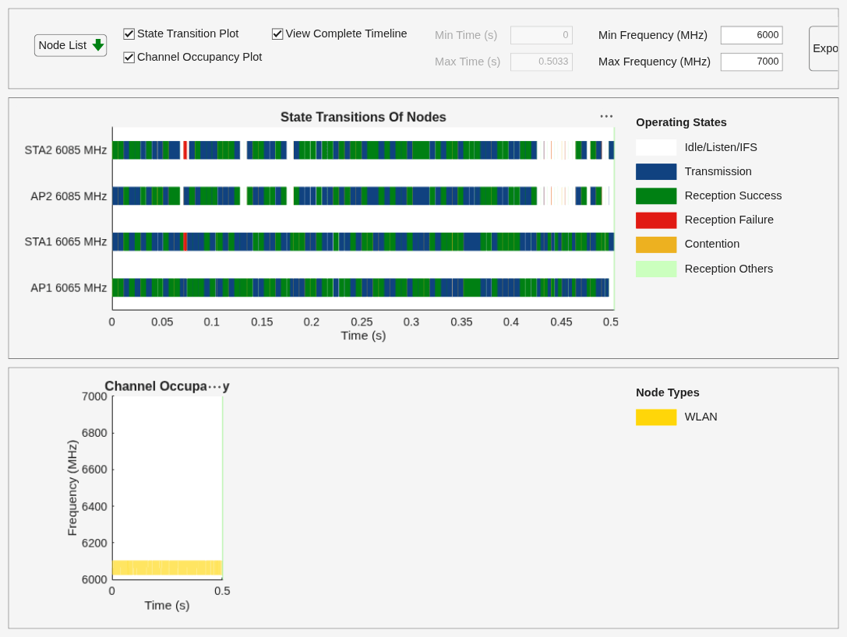Select the STA2 6085 MHz row label
The height and width of the screenshot is (637, 847).
tap(65, 150)
